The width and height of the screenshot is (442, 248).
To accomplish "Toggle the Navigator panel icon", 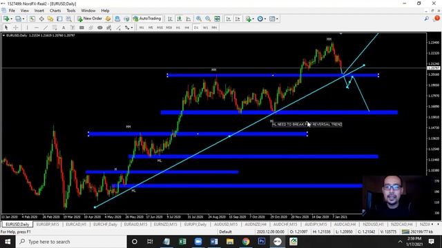I will [x=50, y=19].
